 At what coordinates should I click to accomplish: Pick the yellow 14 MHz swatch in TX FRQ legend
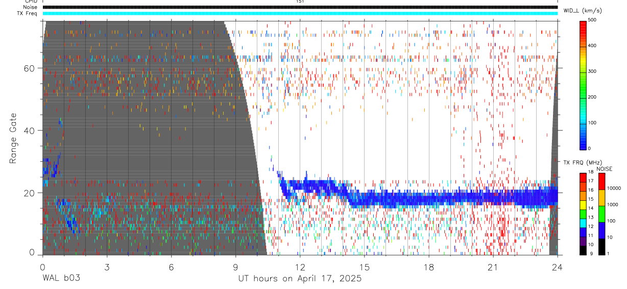(583, 204)
